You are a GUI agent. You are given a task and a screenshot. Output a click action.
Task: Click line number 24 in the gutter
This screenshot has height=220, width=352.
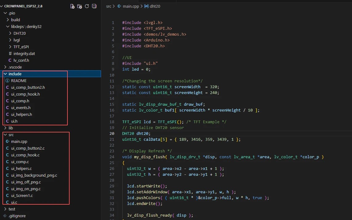[x=111, y=157]
